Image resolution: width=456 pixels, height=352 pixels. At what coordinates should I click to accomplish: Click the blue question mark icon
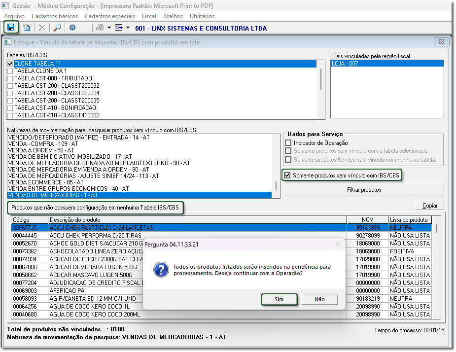pyautogui.click(x=161, y=270)
